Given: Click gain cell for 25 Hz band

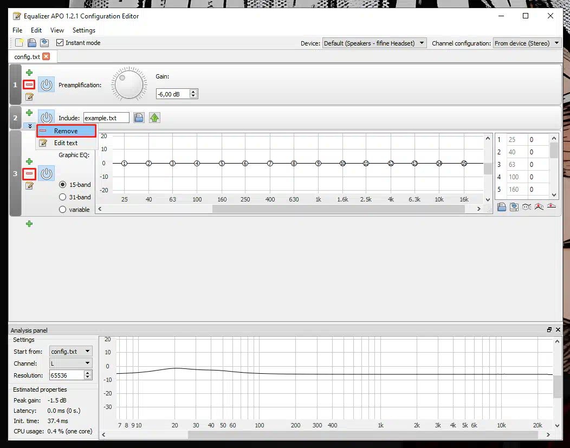Looking at the screenshot, I should (538, 140).
